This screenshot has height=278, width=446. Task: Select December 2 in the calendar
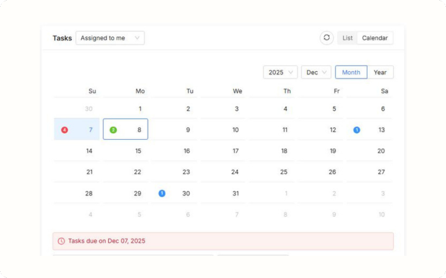tap(174, 108)
